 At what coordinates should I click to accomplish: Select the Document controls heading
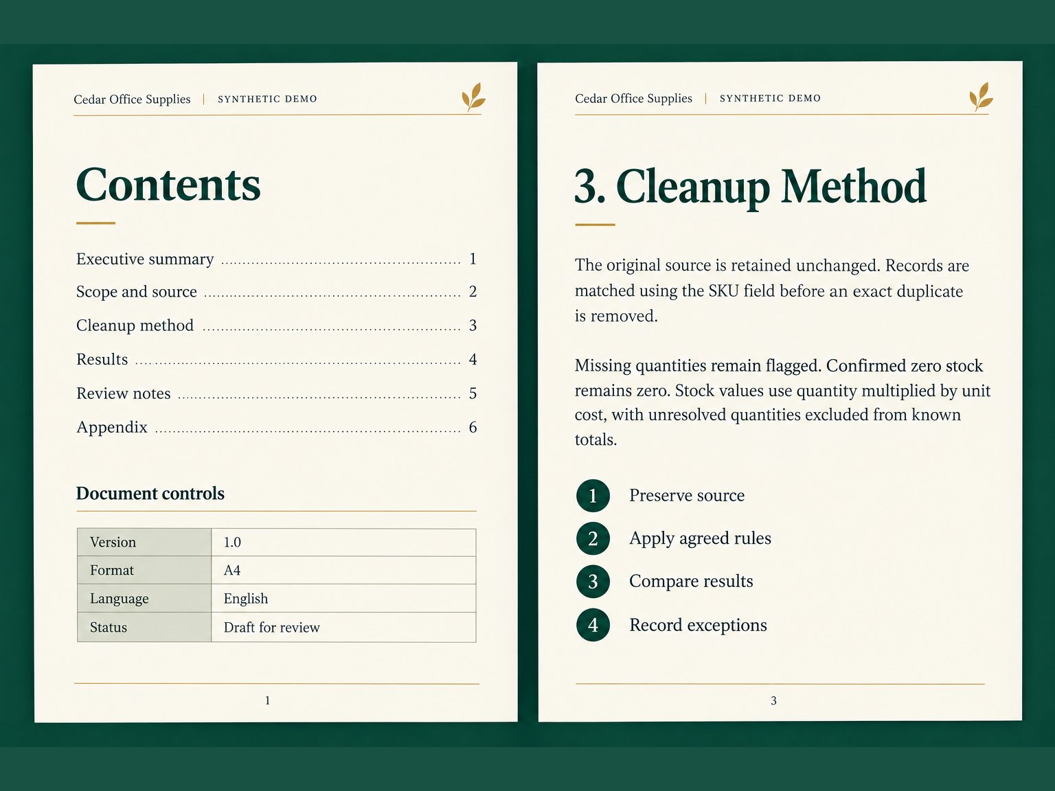click(150, 494)
